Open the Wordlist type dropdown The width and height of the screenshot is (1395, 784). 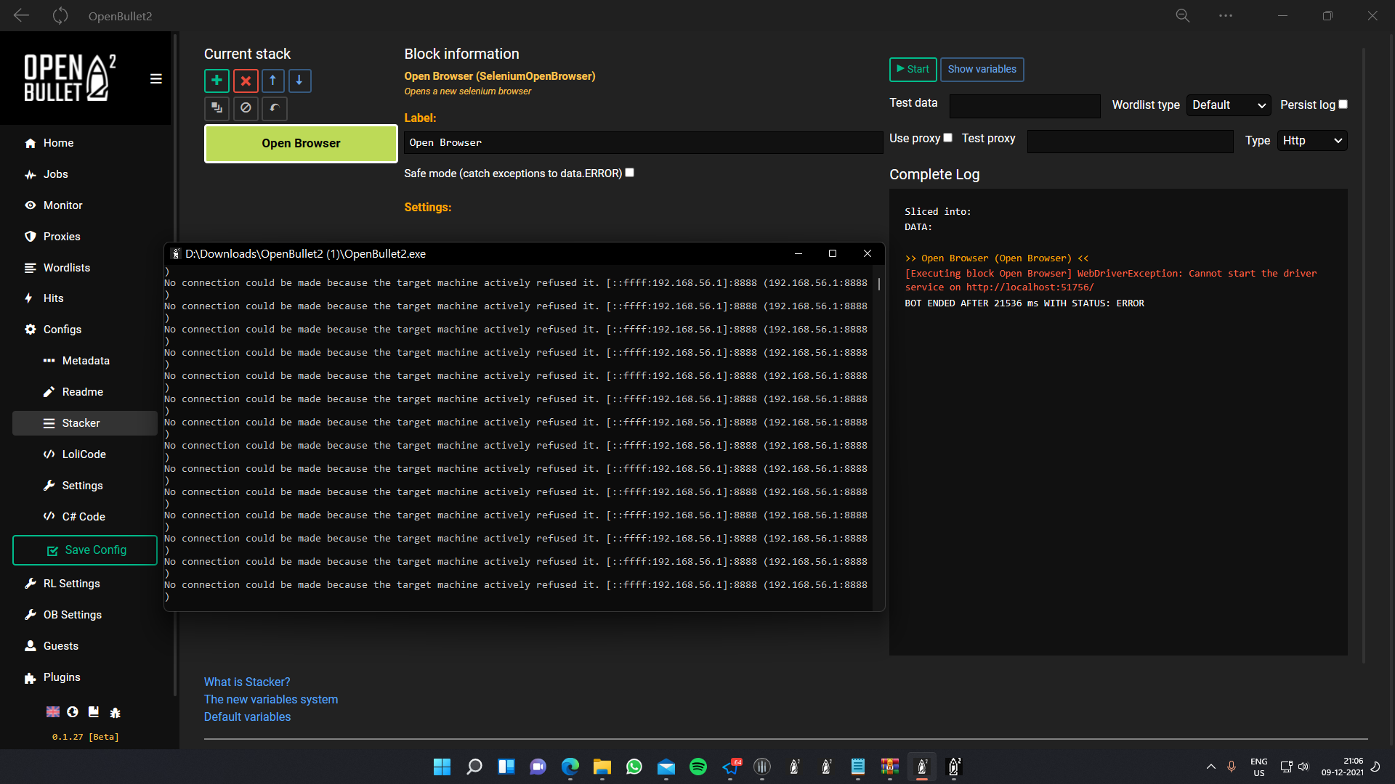[x=1227, y=105]
